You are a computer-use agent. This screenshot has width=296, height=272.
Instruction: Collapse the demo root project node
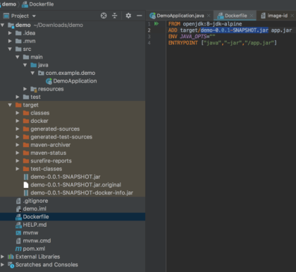3,25
